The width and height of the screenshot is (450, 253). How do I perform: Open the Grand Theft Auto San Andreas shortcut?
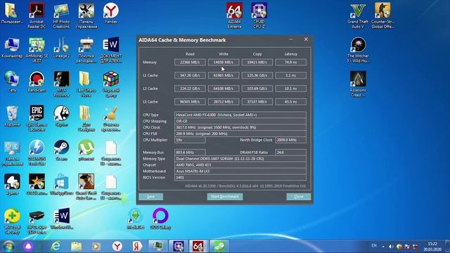(86, 187)
